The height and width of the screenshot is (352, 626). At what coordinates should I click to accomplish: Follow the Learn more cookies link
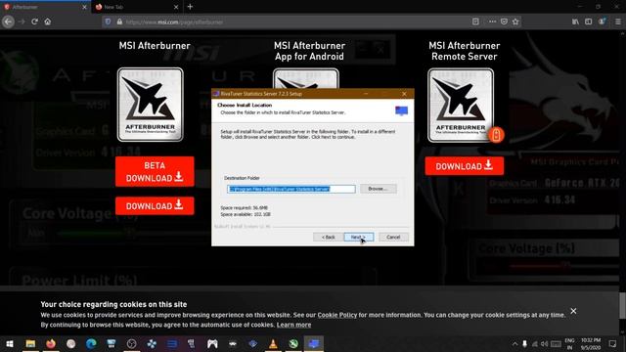pyautogui.click(x=293, y=325)
